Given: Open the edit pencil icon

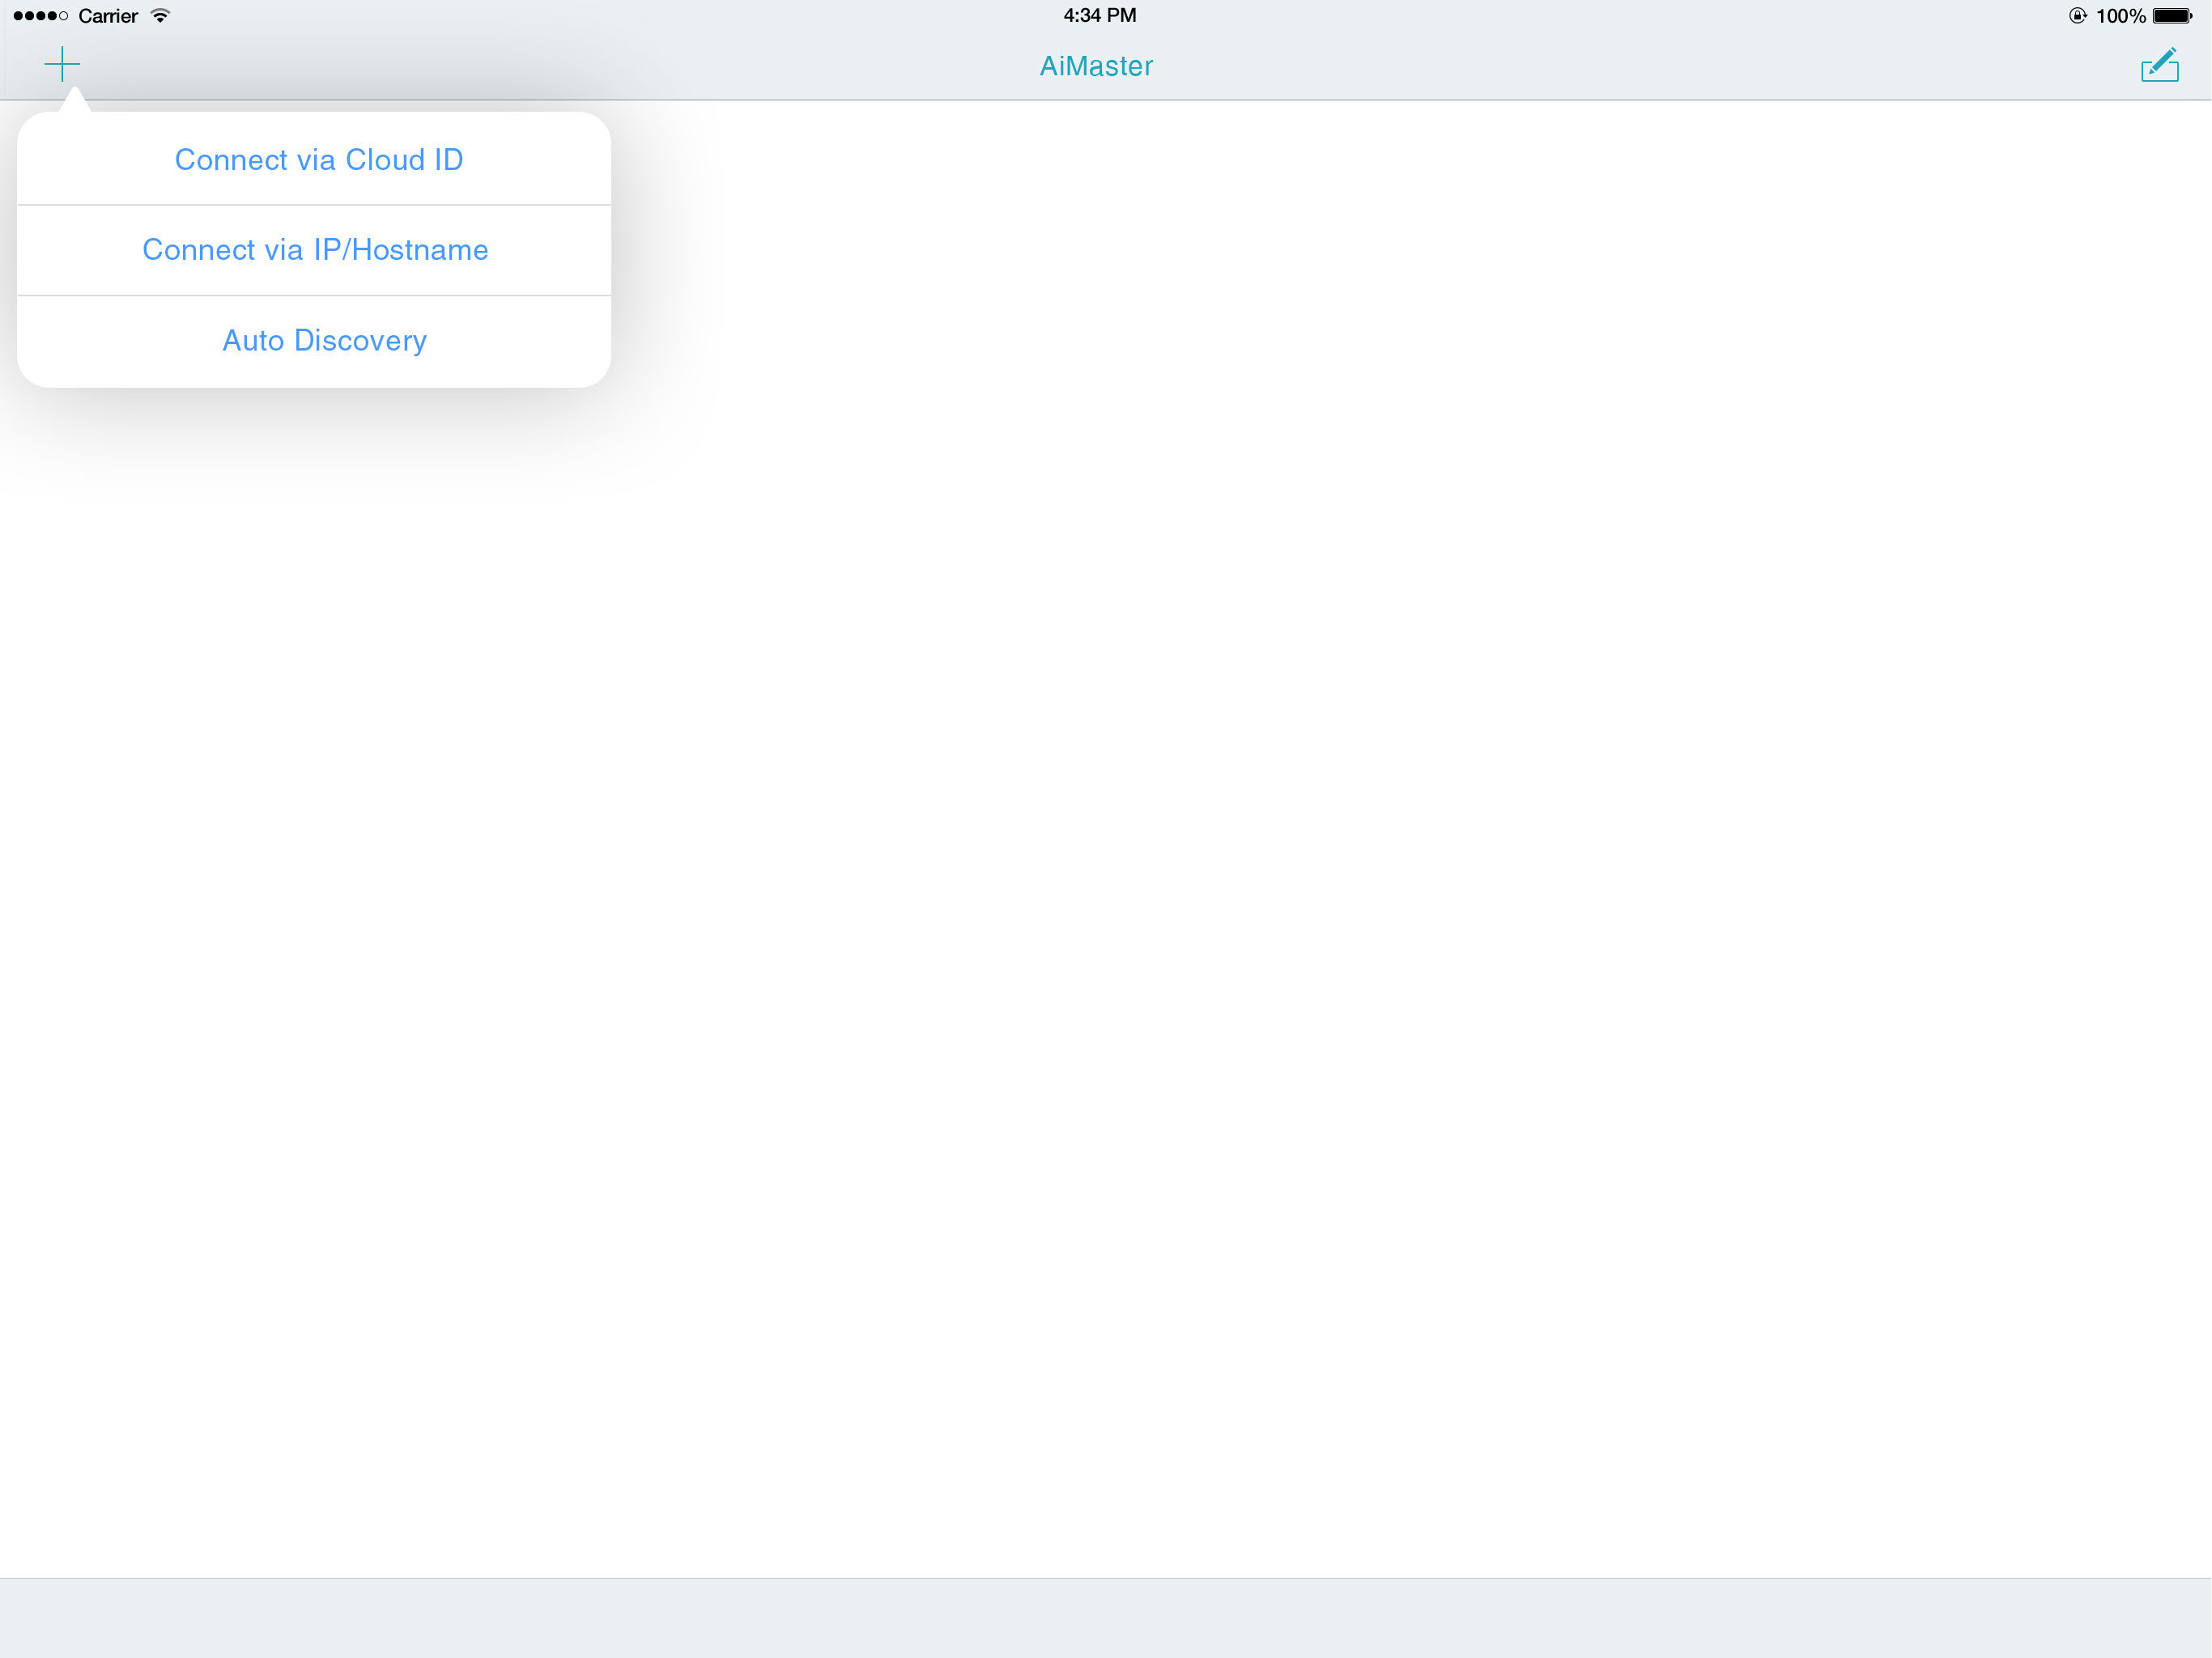Looking at the screenshot, I should [x=2159, y=66].
